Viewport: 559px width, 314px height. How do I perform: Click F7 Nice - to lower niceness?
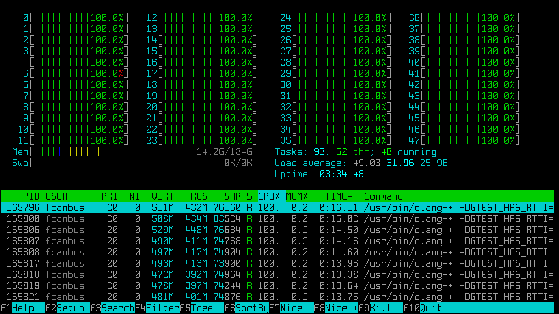[x=291, y=308]
